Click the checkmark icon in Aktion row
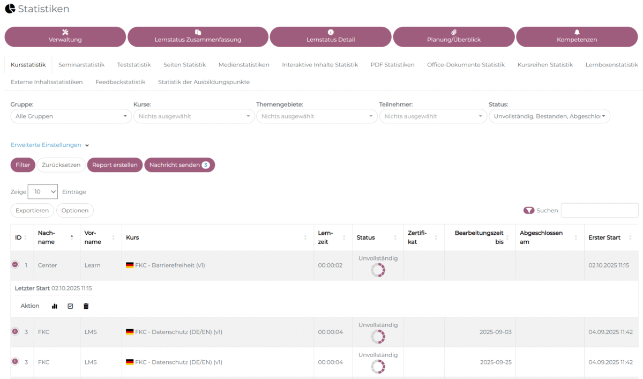This screenshot has width=643, height=379. [x=70, y=306]
